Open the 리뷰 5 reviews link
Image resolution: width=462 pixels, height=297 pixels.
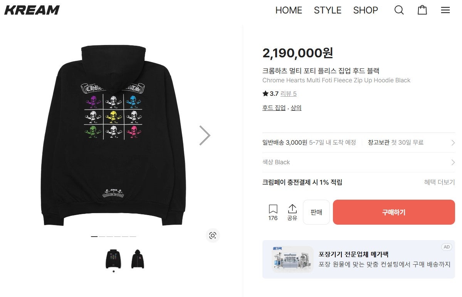click(x=288, y=94)
